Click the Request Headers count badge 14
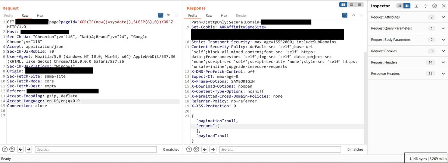The height and width of the screenshot is (163, 448). click(430, 62)
